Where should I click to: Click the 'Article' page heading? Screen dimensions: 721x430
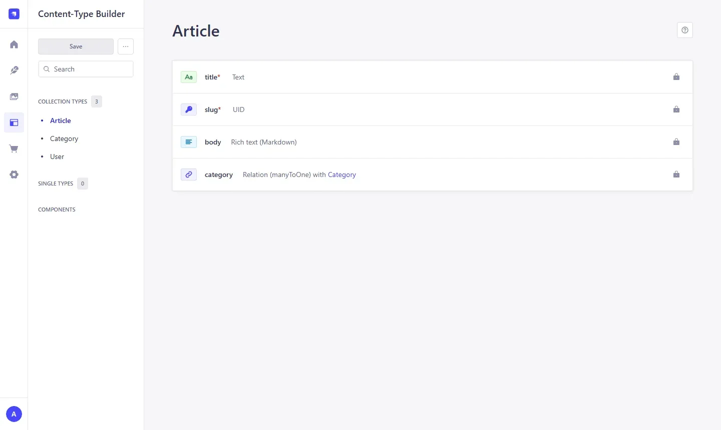point(196,31)
